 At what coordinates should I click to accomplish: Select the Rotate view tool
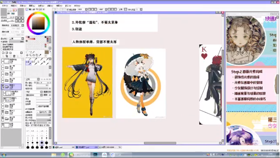(x=33, y=55)
